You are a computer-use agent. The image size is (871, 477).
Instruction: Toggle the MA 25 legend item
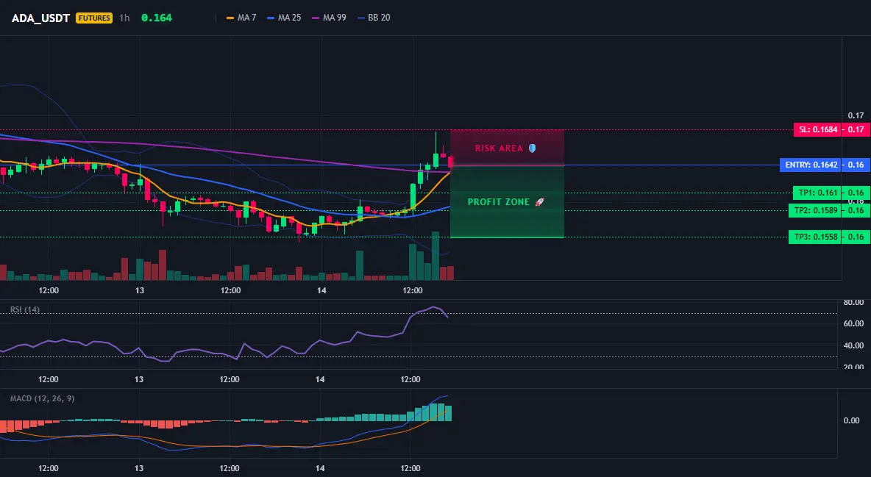coord(284,18)
